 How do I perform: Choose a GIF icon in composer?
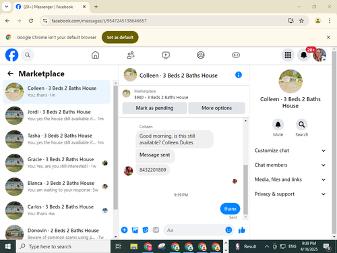click(156, 230)
